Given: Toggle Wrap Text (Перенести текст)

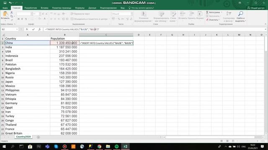Looking at the screenshot, I should click(80, 14).
